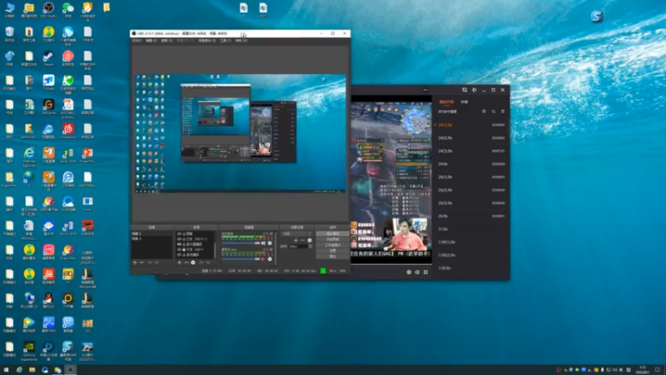Open source properties gear in Sources panel
This screenshot has height=375, width=666.
coord(193,262)
